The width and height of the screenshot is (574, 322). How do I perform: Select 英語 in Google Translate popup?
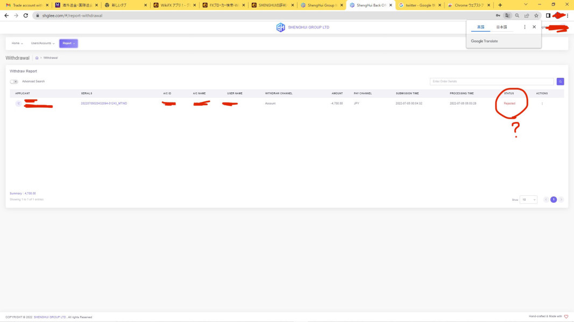pyautogui.click(x=480, y=27)
